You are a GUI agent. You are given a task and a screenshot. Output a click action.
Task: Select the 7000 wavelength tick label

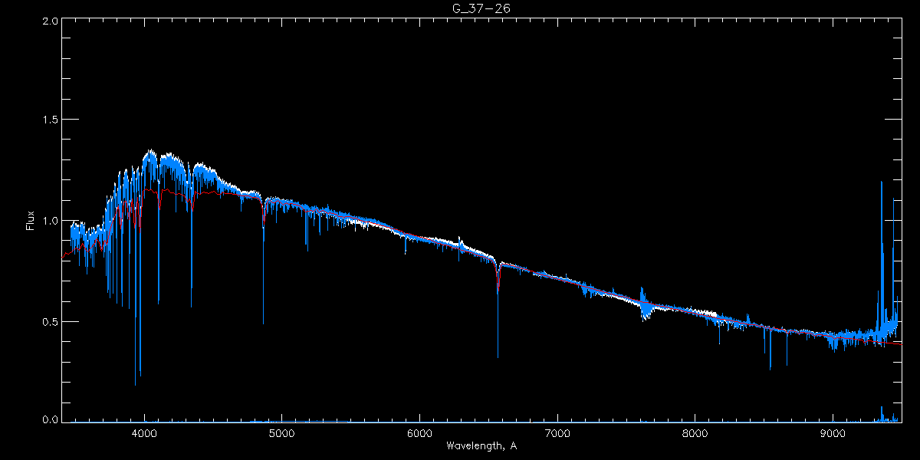coord(557,433)
